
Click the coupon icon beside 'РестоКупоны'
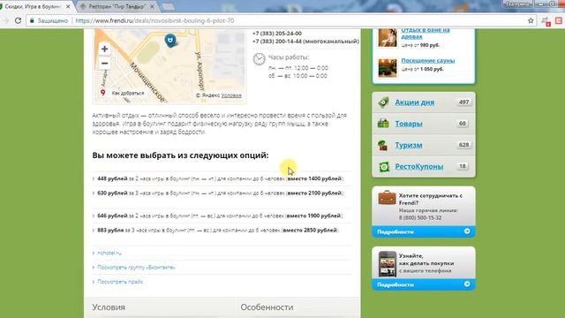pos(384,167)
